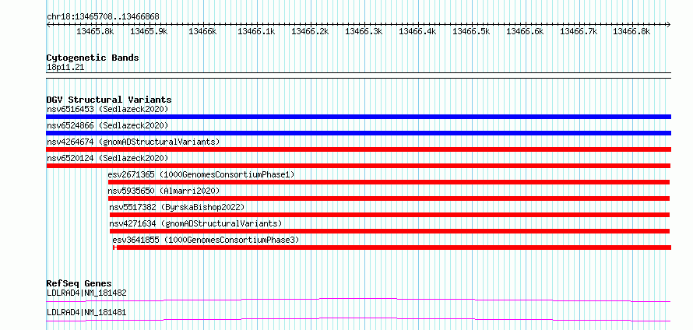Click the 13466.4k ruler tick label

click(x=417, y=31)
